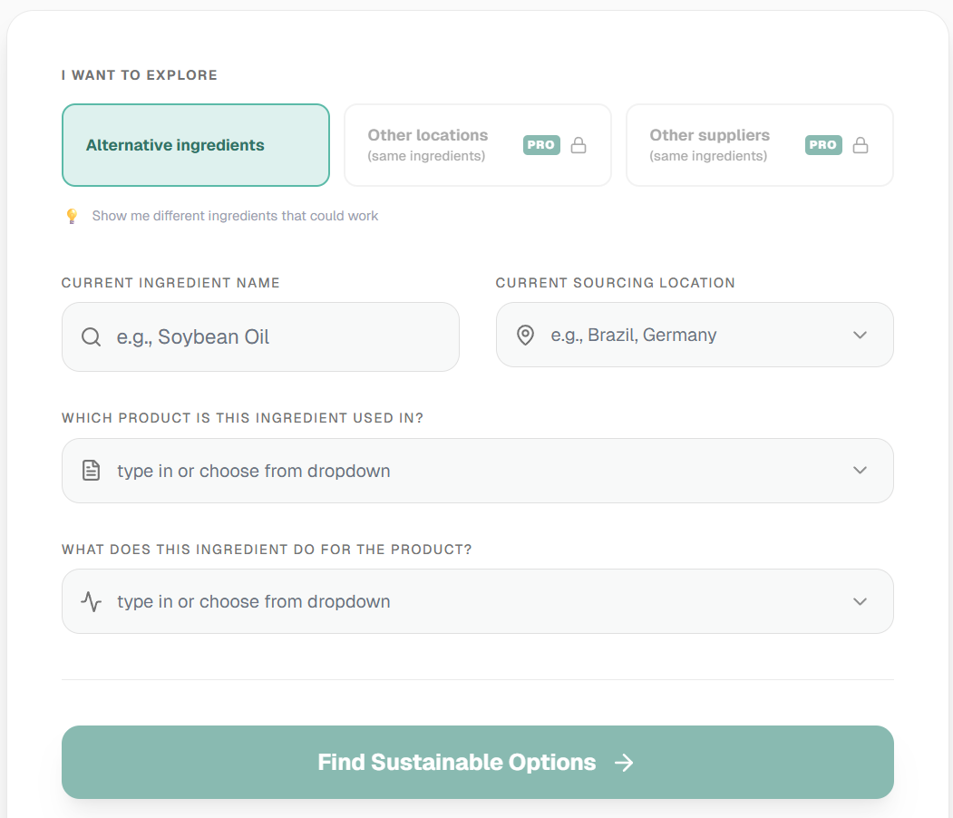Click the search magnifier icon

(x=91, y=337)
